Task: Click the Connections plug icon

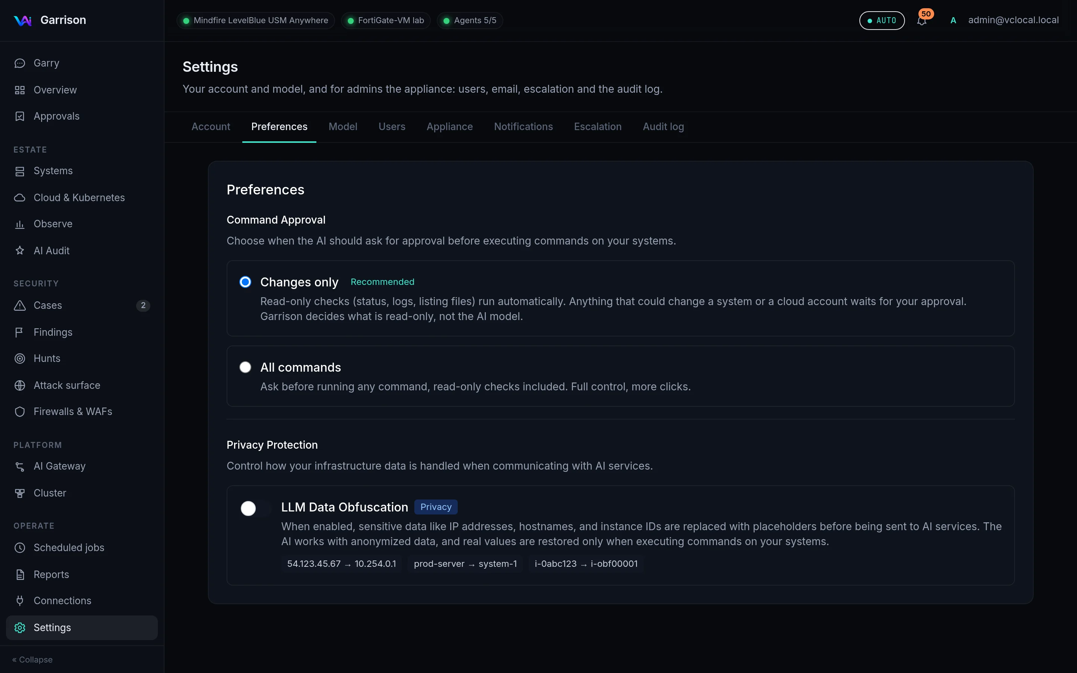Action: point(19,601)
